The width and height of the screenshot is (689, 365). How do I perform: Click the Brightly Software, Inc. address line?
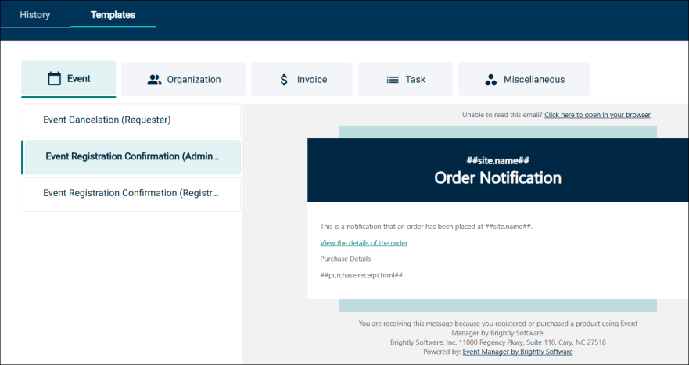[x=498, y=342]
